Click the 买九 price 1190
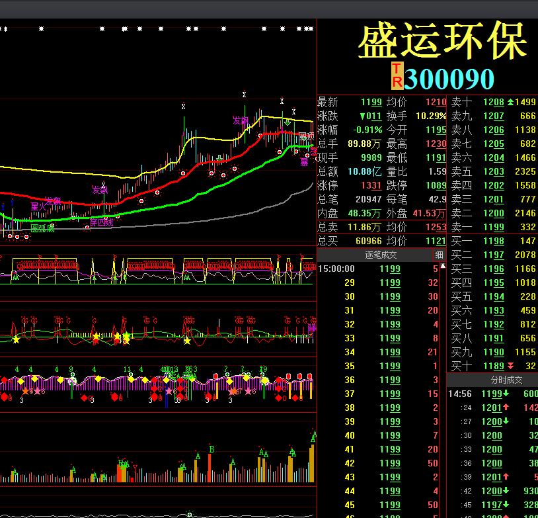 (x=494, y=352)
